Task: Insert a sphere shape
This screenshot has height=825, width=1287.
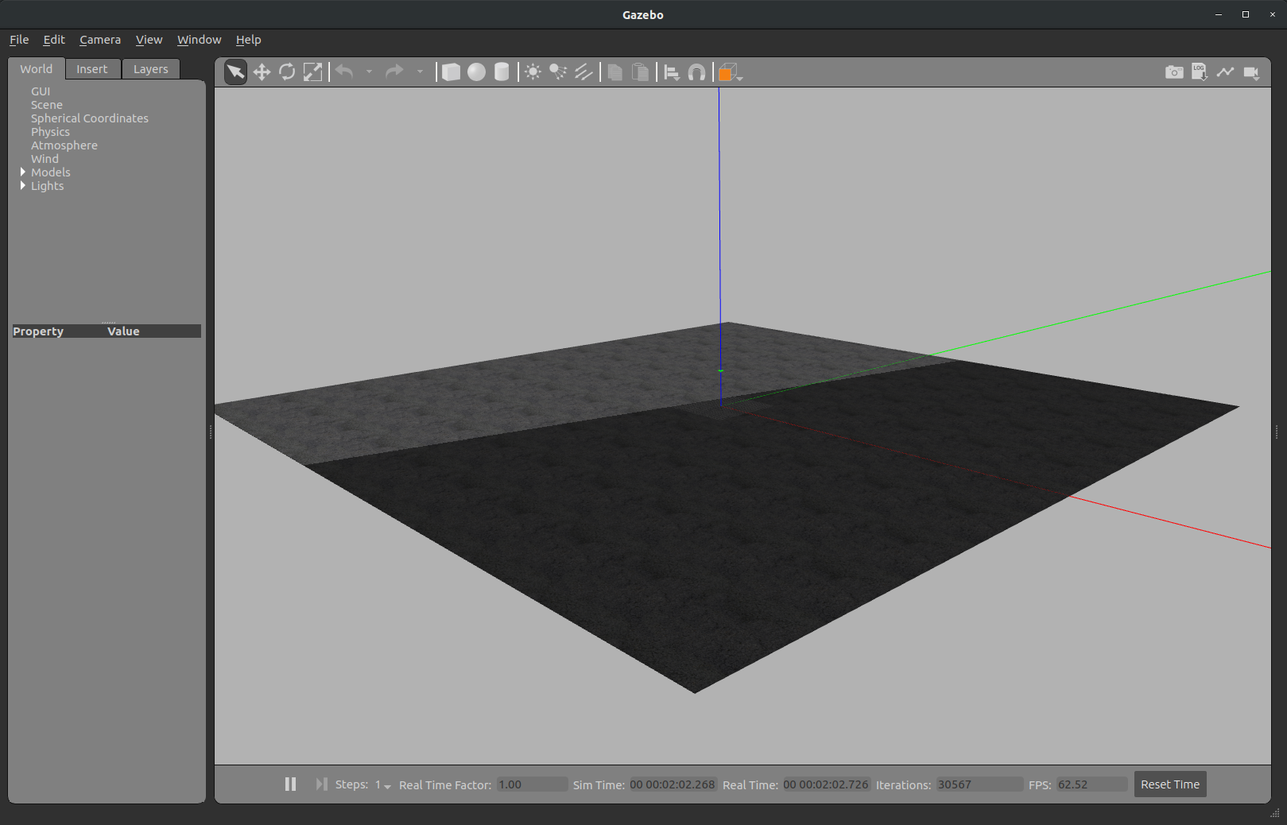Action: coord(476,72)
